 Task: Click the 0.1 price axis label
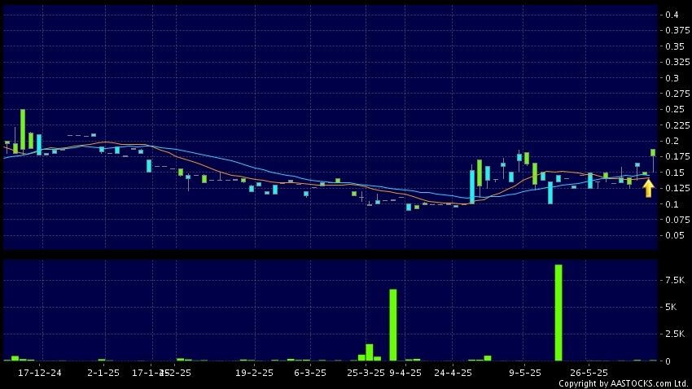click(x=672, y=203)
